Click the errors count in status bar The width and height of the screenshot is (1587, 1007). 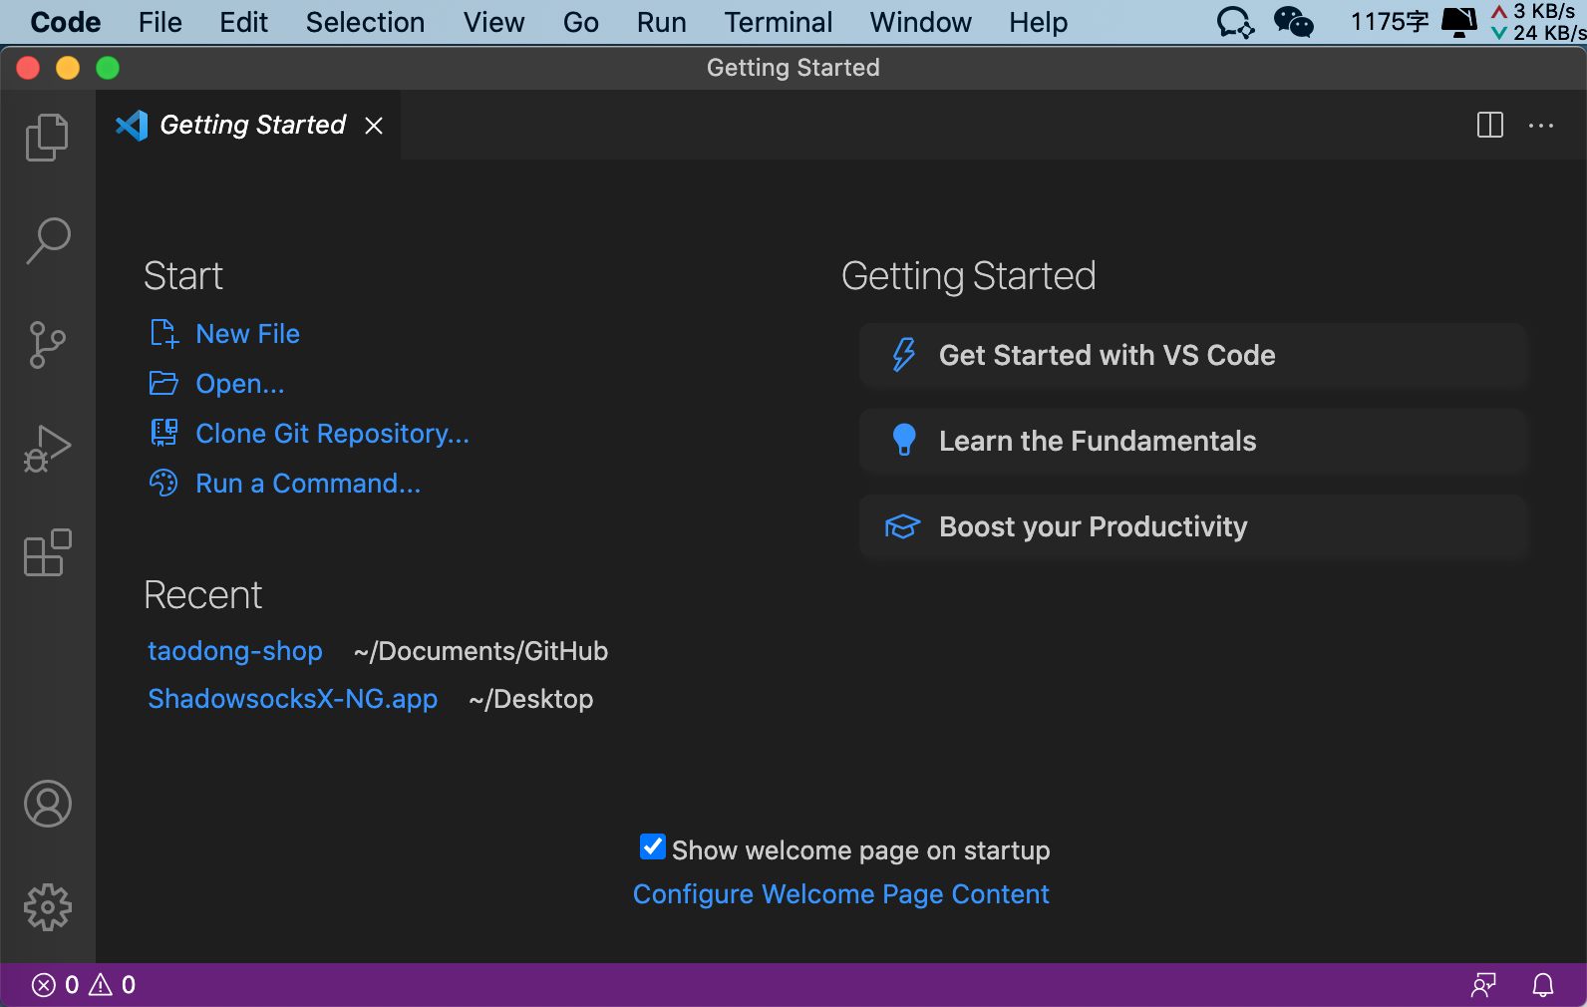[x=55, y=985]
